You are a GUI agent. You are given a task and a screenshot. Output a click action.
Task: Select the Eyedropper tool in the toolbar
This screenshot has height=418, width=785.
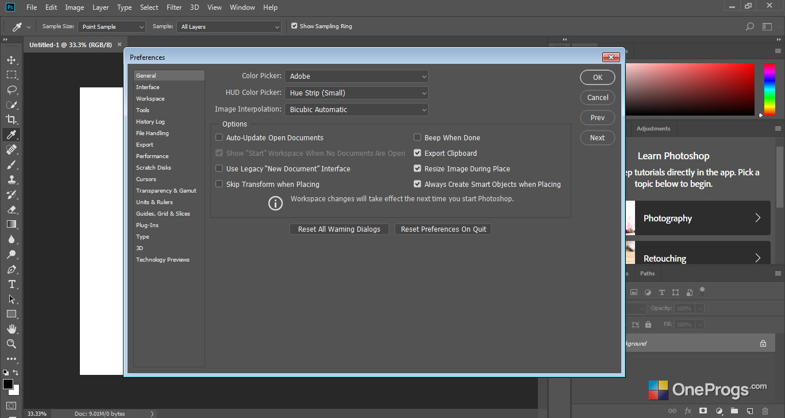pyautogui.click(x=11, y=135)
